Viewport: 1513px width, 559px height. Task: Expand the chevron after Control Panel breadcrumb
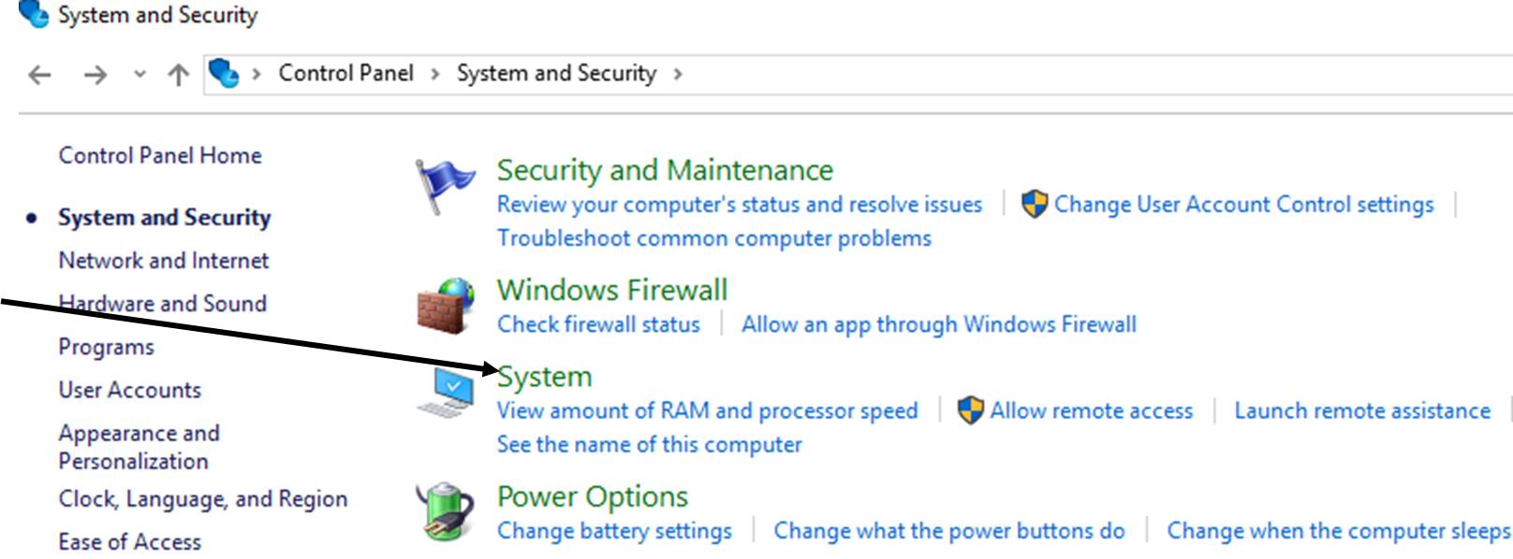434,74
